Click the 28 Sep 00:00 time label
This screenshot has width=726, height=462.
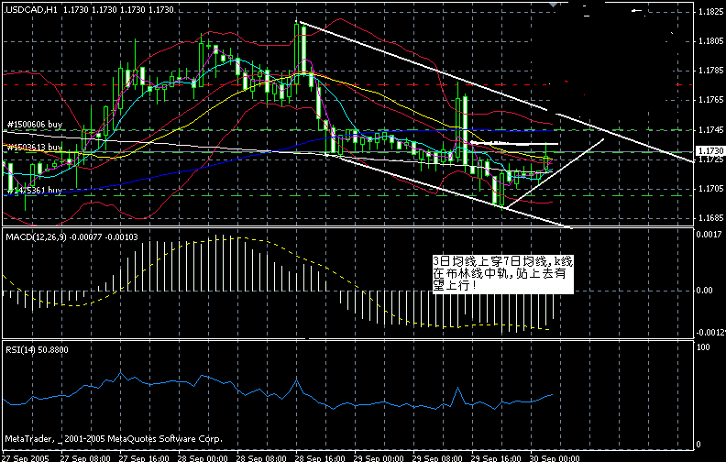(203, 457)
